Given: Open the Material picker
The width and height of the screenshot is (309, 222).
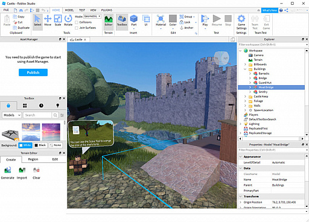Looking at the screenshot, I should pyautogui.click(x=161, y=21).
